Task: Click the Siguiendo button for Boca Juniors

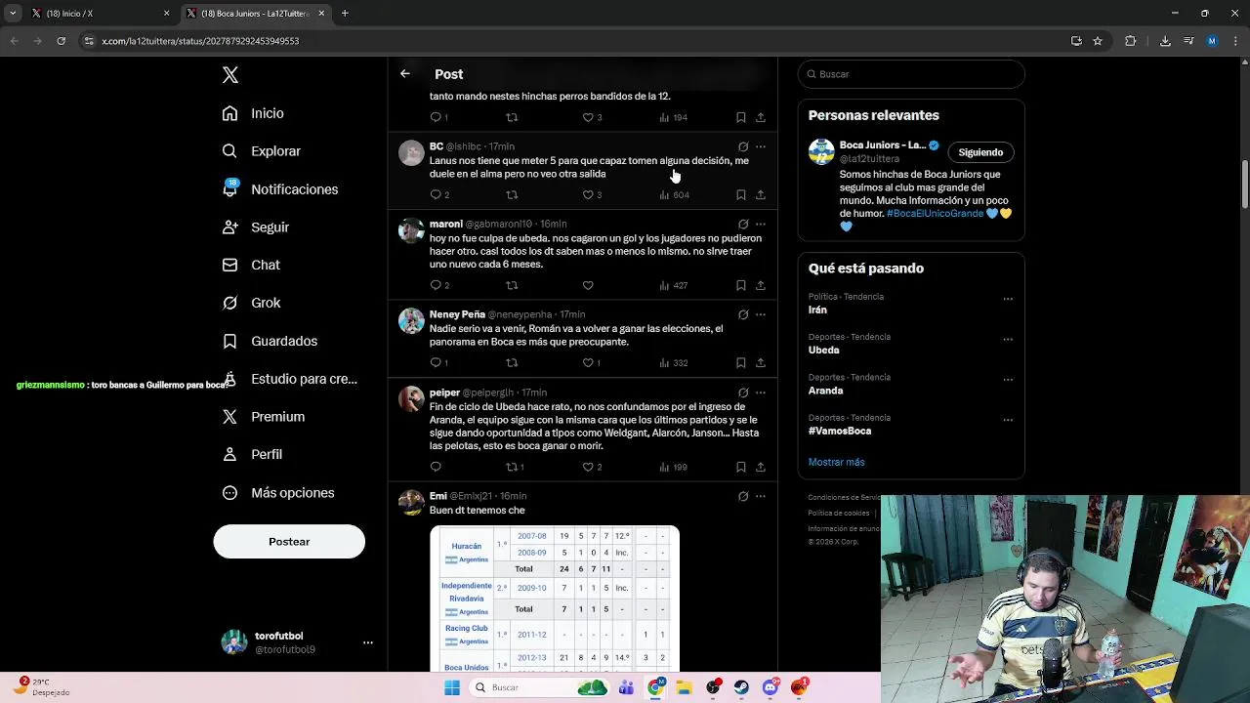Action: pyautogui.click(x=980, y=152)
